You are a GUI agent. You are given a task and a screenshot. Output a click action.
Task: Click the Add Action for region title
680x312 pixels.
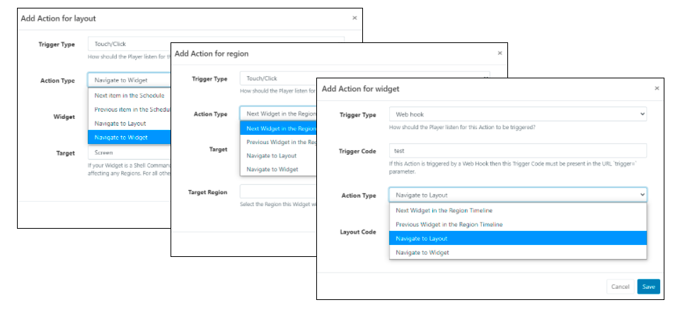pos(212,54)
